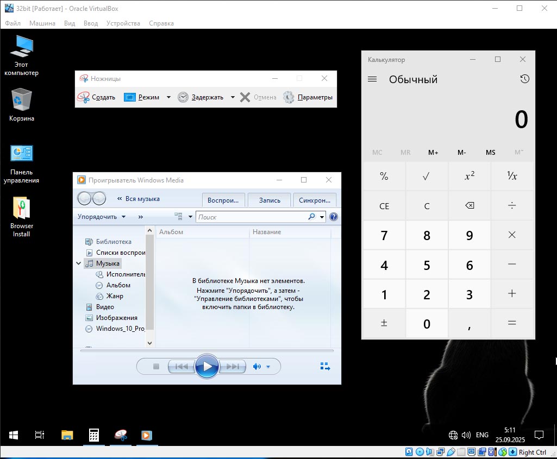557x459 pixels.
Task: Click the equals key in Calculator
Action: tap(512, 323)
